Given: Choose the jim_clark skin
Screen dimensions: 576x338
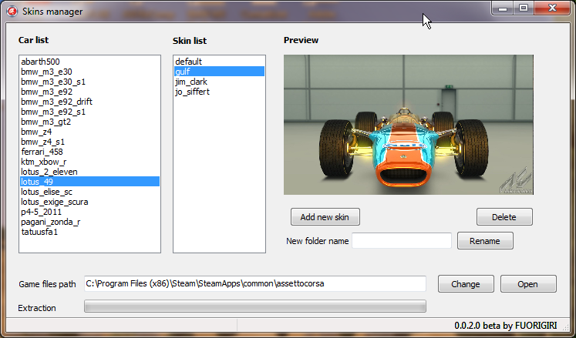Looking at the screenshot, I should tap(219, 82).
